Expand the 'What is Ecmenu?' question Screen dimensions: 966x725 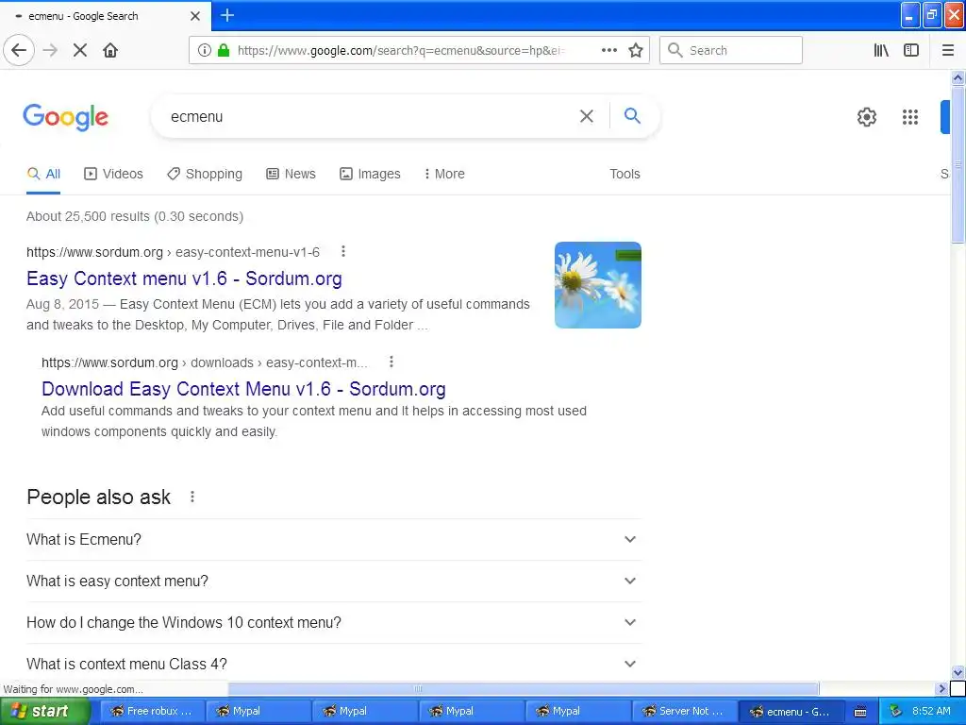pyautogui.click(x=333, y=539)
